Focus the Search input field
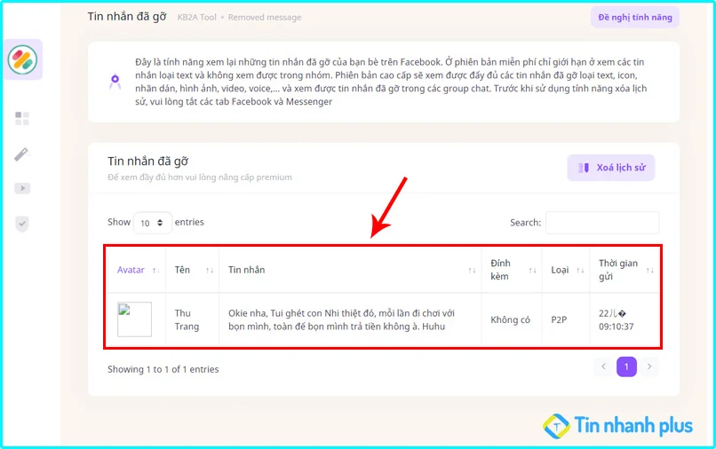Image resolution: width=716 pixels, height=449 pixels. (x=602, y=223)
